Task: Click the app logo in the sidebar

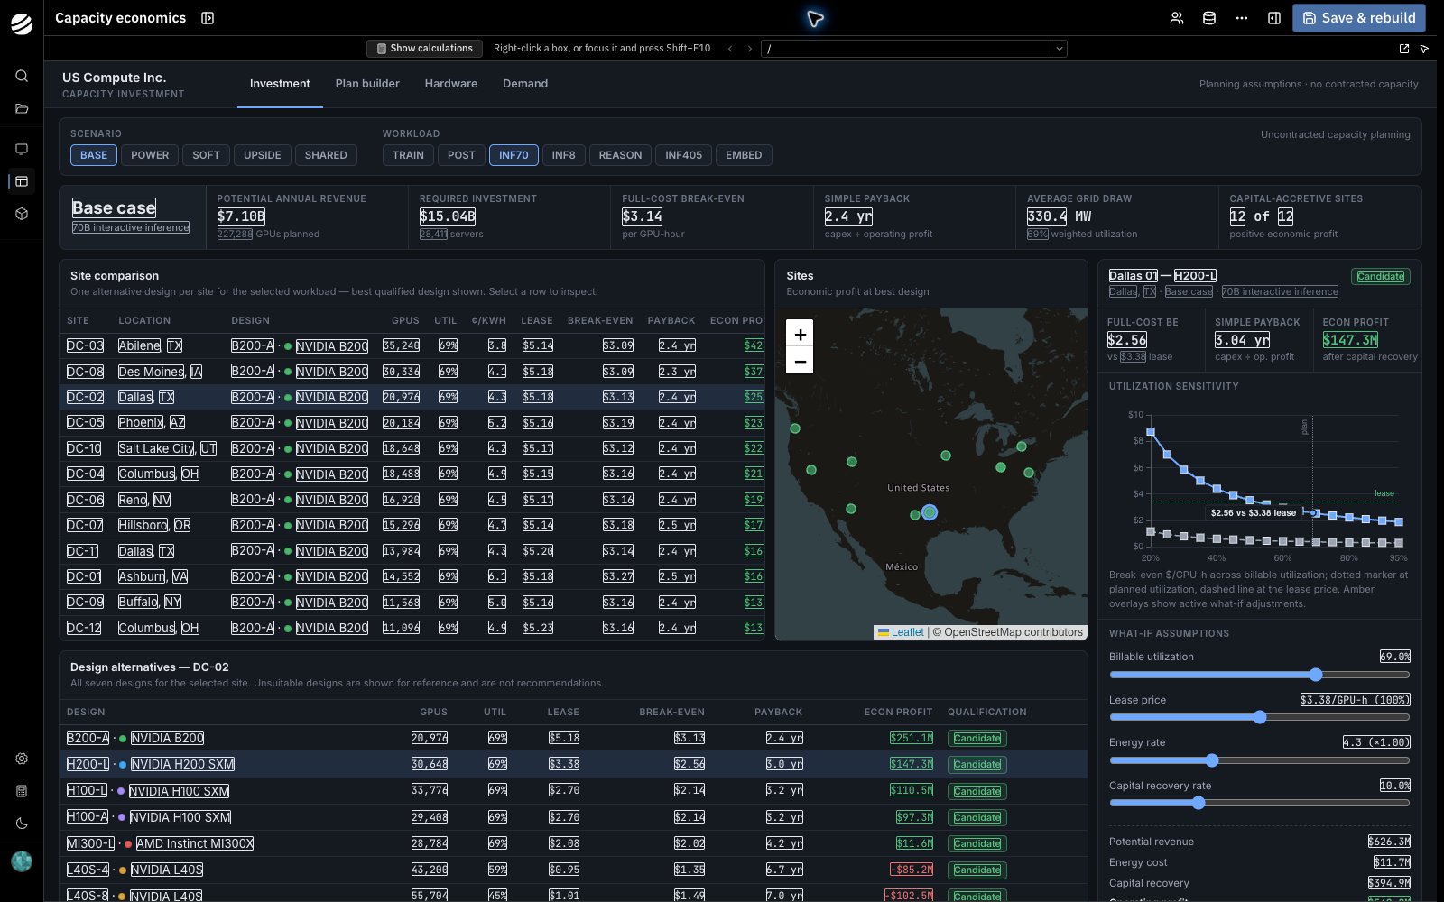Action: (22, 24)
